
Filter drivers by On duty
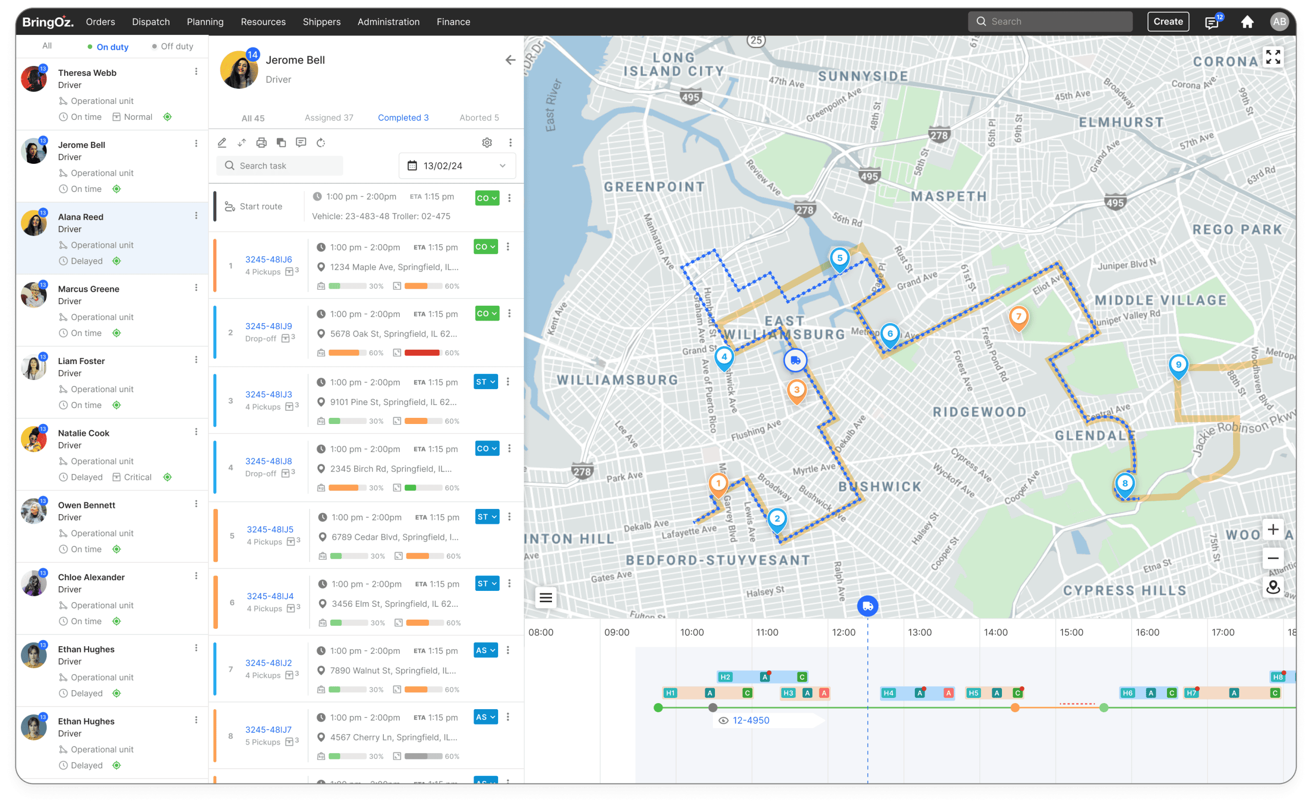[x=108, y=47]
